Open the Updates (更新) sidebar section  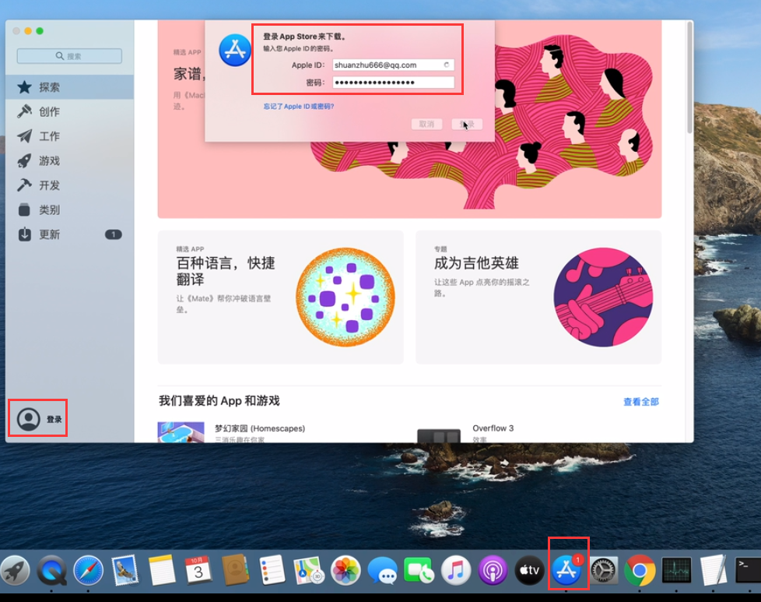[69, 234]
